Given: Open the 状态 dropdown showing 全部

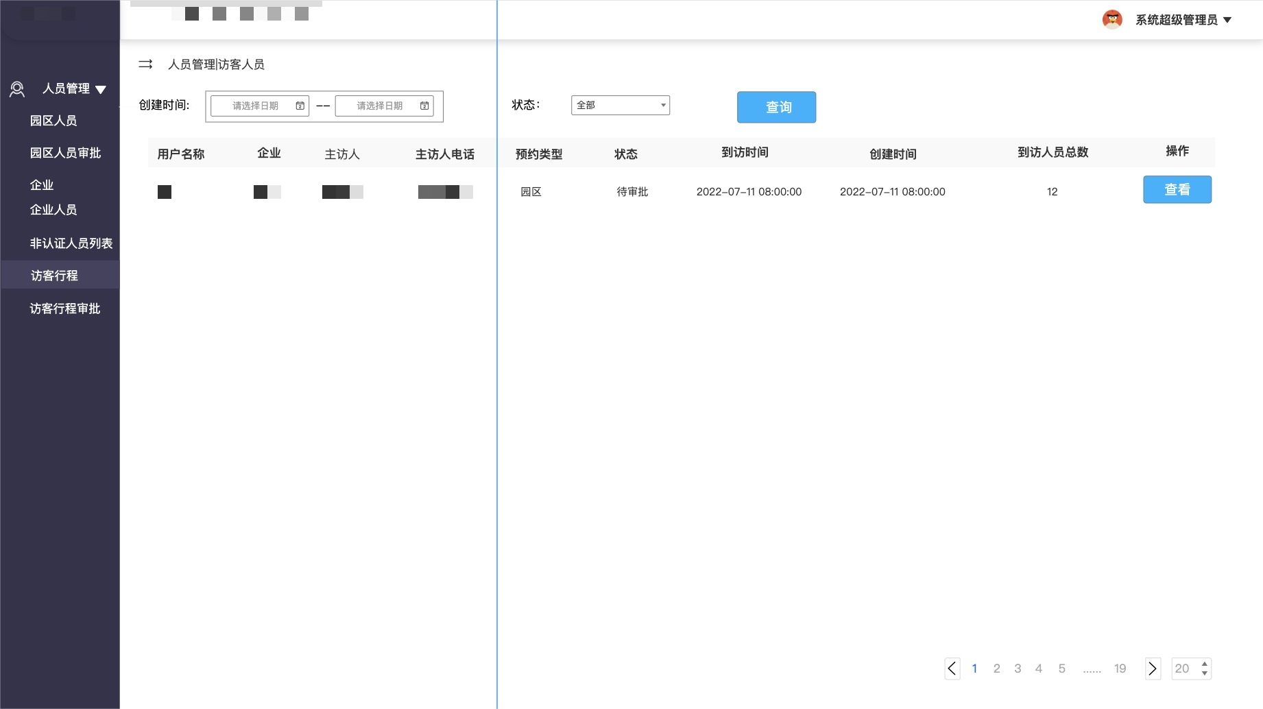Looking at the screenshot, I should click(x=621, y=105).
